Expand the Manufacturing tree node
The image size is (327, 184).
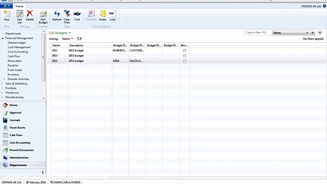click(3, 97)
